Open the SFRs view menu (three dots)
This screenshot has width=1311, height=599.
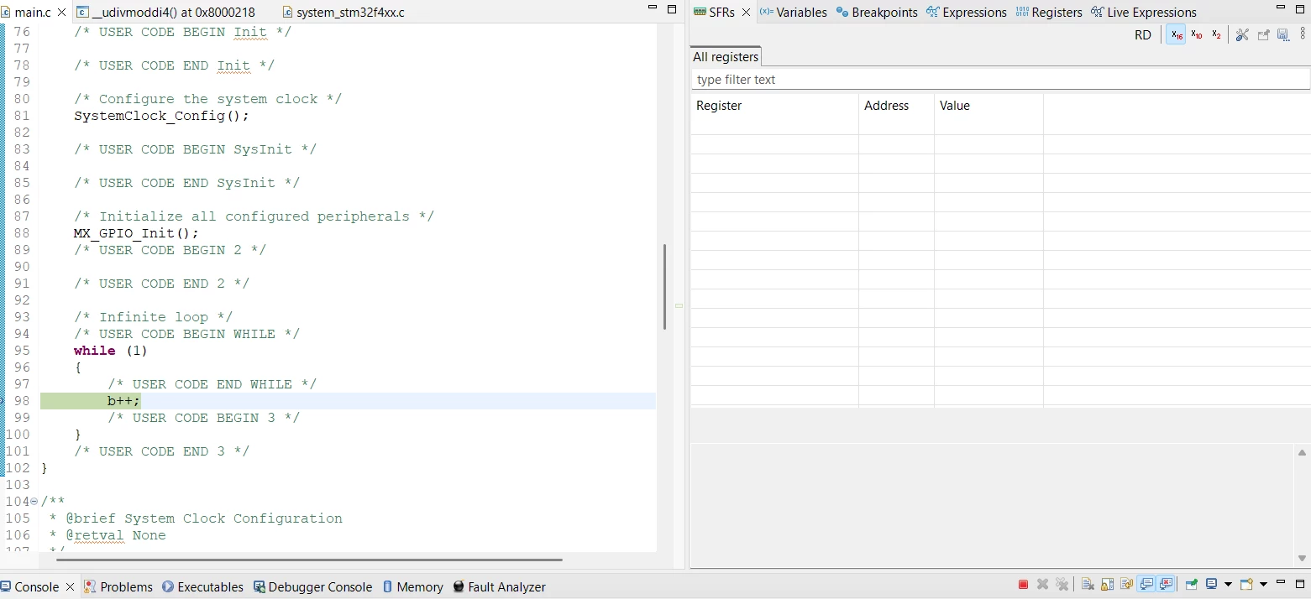(1302, 34)
